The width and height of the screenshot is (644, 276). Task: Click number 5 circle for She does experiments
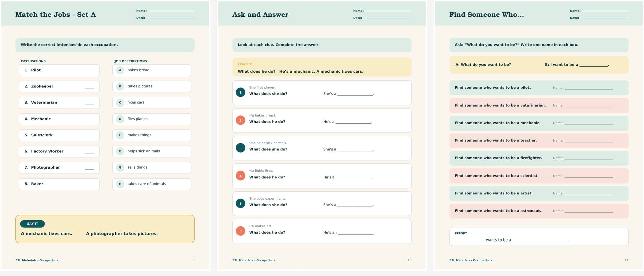[240, 204]
